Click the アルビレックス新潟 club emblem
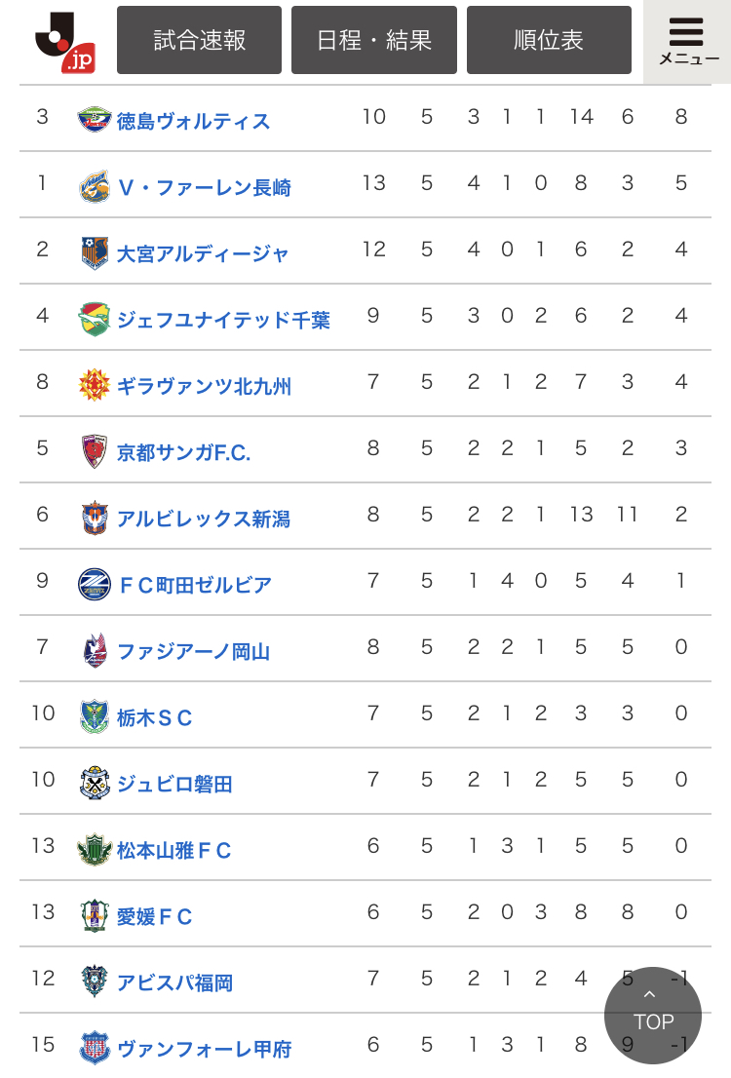 95,518
